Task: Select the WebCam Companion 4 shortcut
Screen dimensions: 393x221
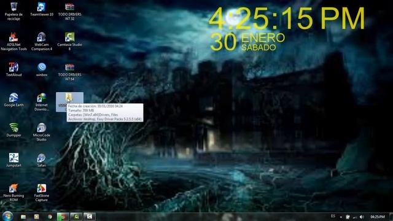Action: pyautogui.click(x=42, y=42)
